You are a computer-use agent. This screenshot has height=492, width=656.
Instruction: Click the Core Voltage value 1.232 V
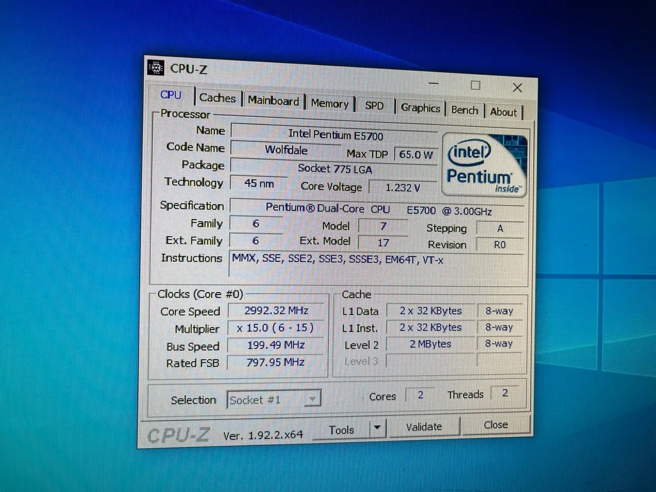pyautogui.click(x=403, y=188)
